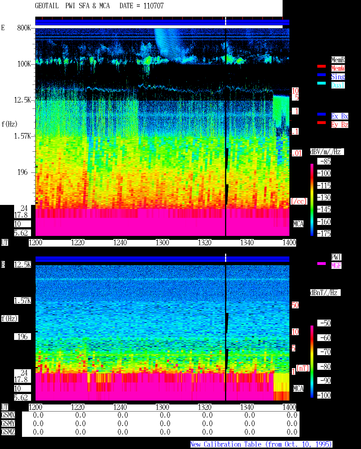
Task: Click the 1340 UT label under magnetic spectrogram
Action: point(247,407)
